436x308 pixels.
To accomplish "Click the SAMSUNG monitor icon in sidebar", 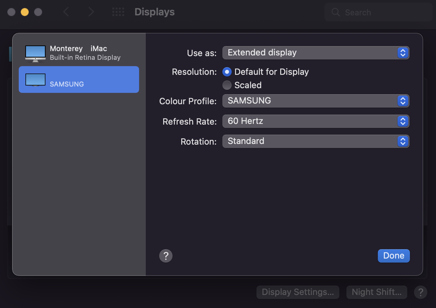I will pyautogui.click(x=35, y=80).
